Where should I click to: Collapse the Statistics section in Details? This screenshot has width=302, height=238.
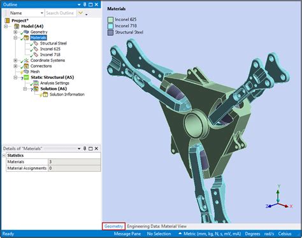4,155
